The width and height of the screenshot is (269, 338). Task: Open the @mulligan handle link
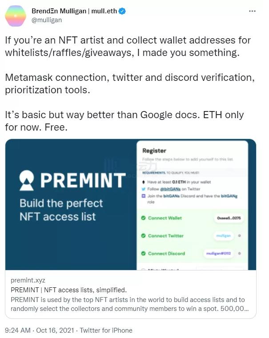(47, 20)
